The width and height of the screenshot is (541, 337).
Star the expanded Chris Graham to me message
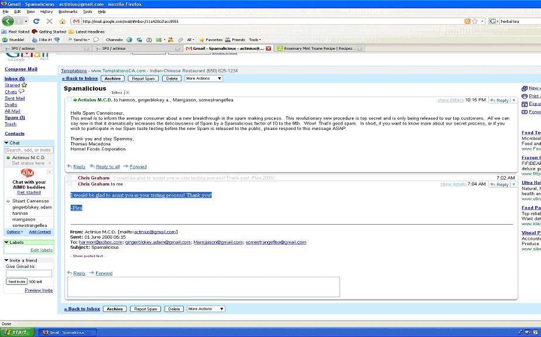tap(69, 184)
